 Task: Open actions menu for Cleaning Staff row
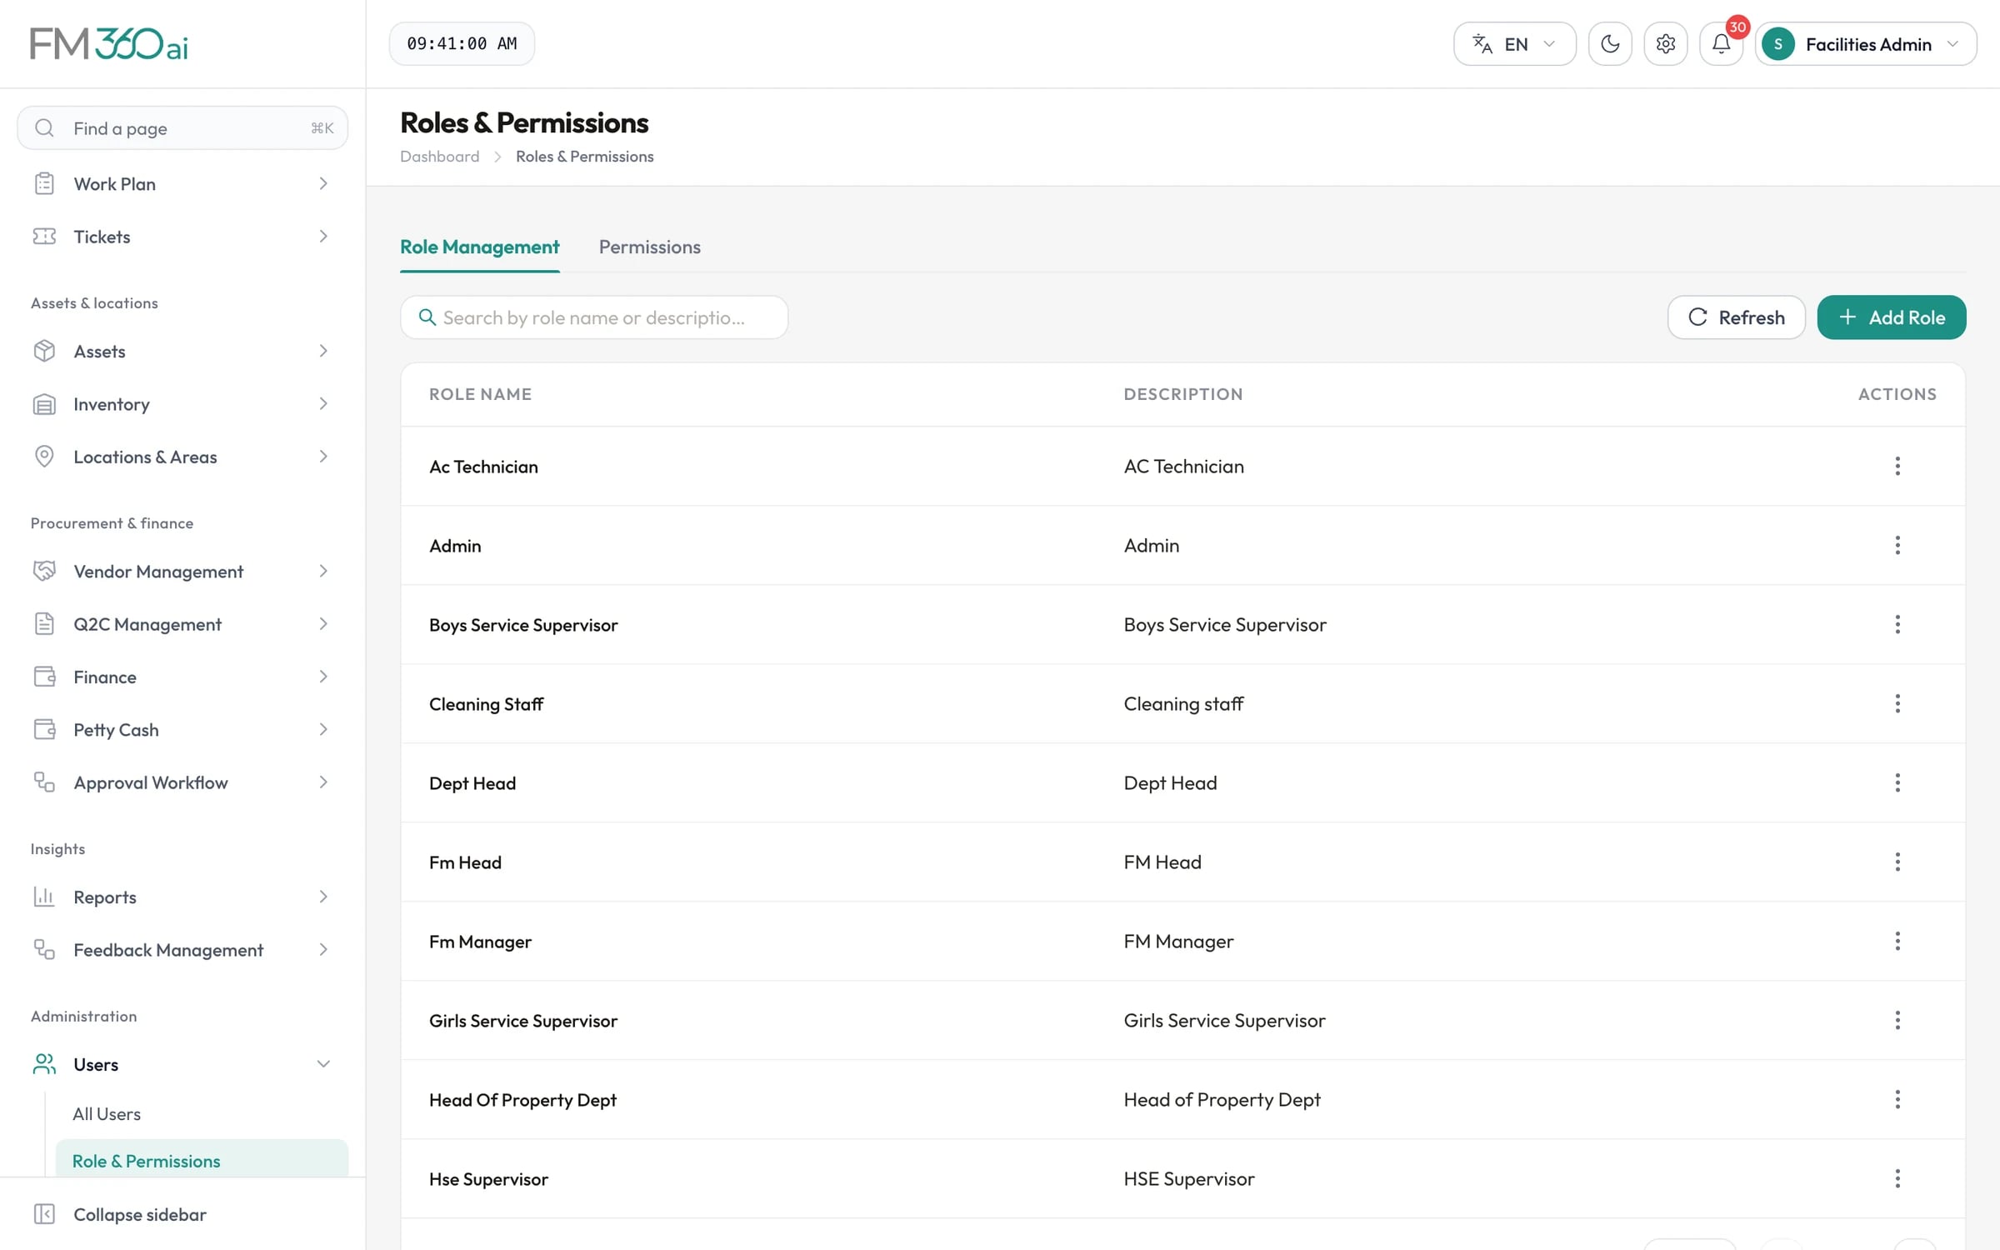(1897, 703)
